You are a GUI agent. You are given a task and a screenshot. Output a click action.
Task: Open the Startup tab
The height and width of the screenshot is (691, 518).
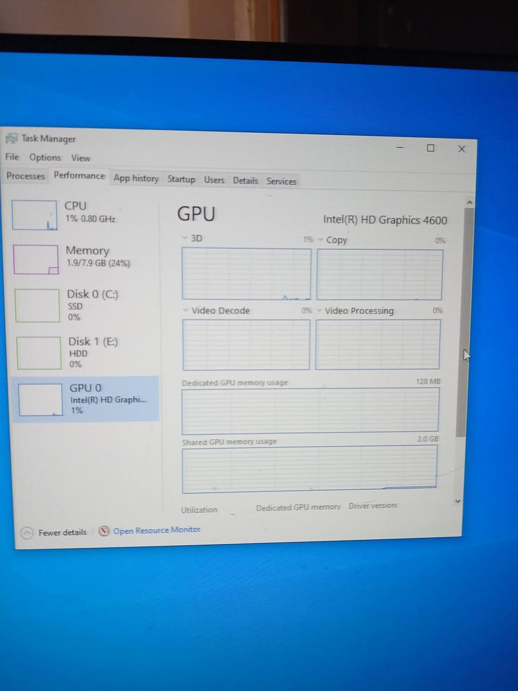tap(181, 179)
